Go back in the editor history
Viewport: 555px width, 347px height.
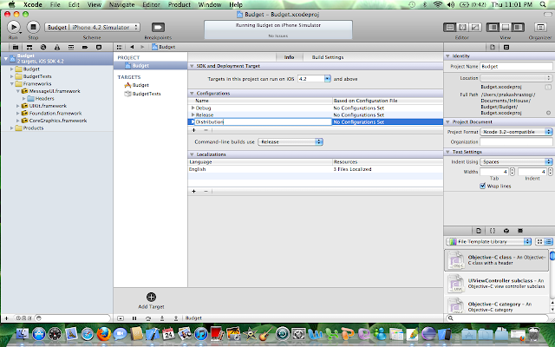[x=132, y=47]
